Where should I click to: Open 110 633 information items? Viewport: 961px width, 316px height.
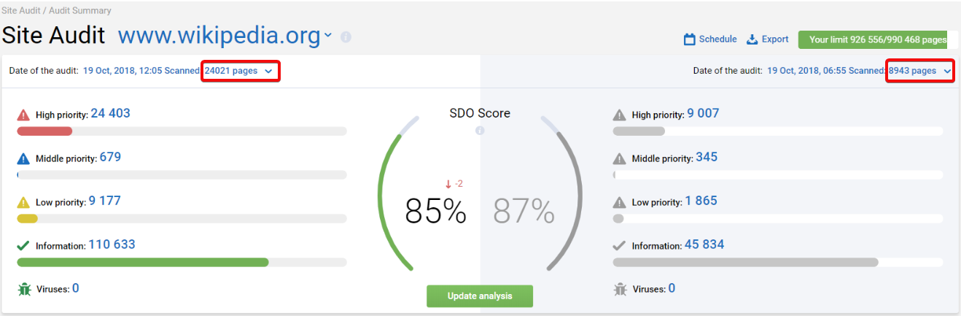(x=112, y=244)
